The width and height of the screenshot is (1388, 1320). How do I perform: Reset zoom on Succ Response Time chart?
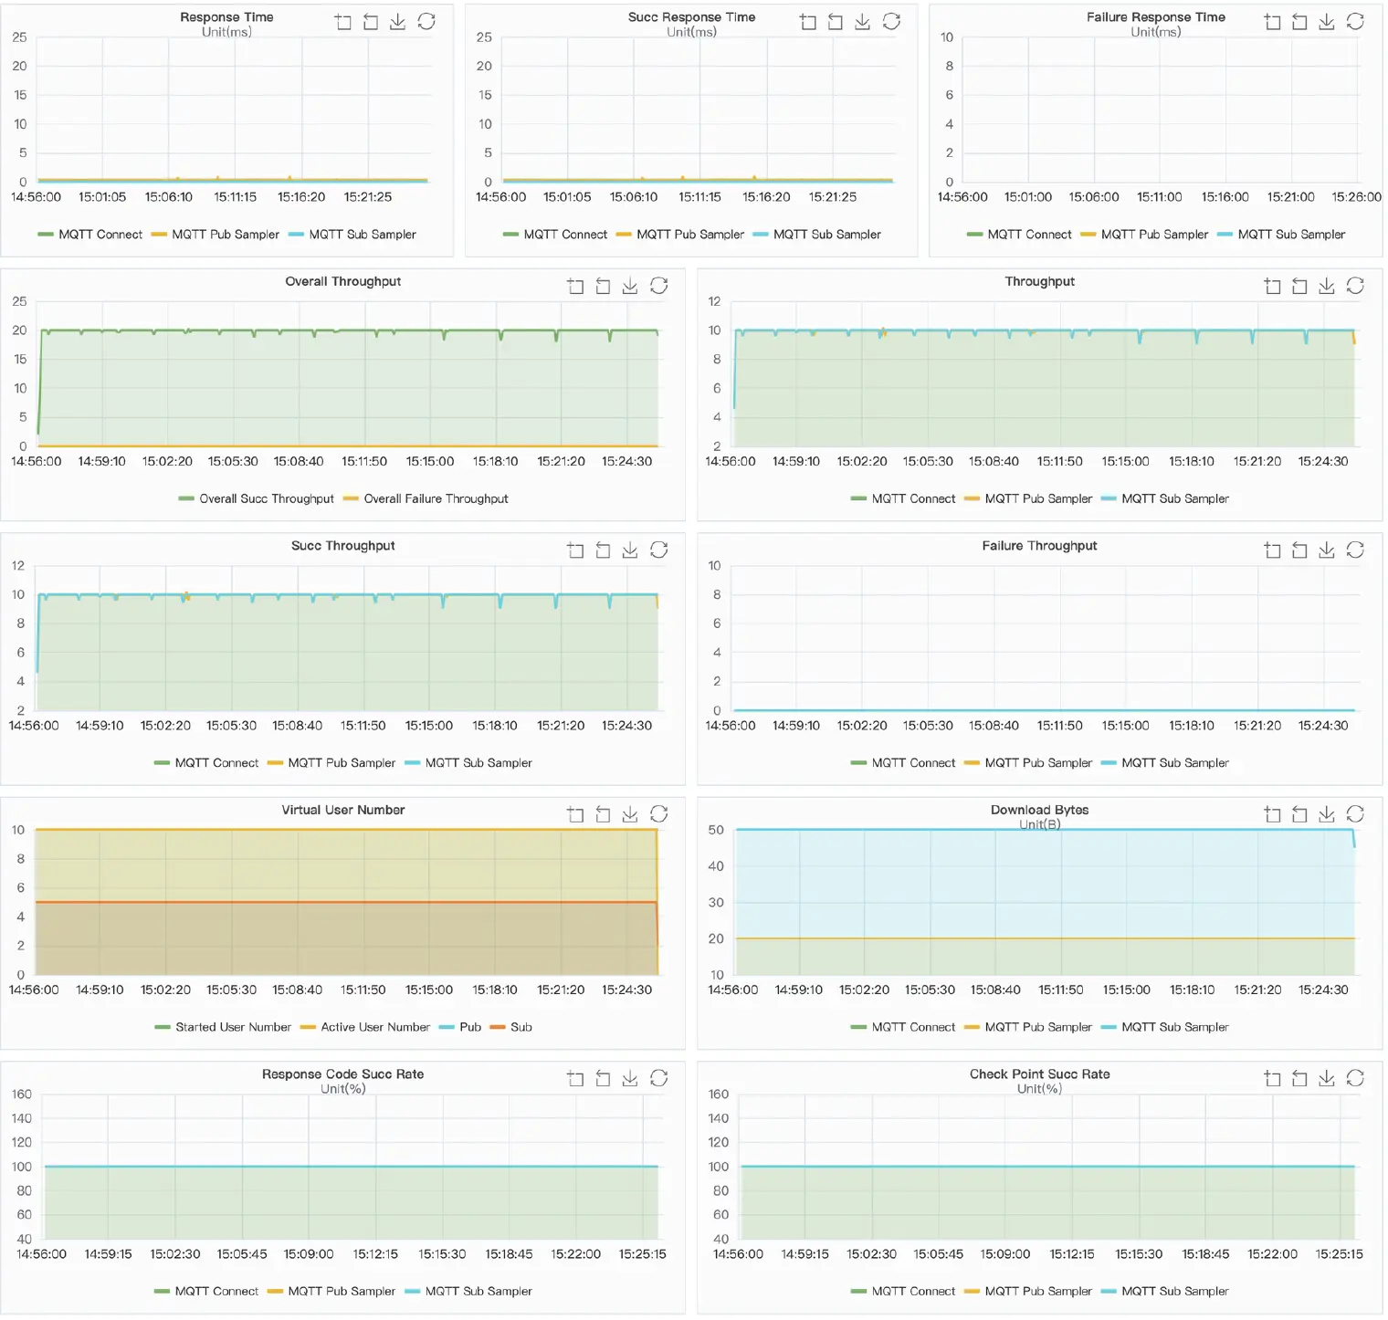pos(836,22)
